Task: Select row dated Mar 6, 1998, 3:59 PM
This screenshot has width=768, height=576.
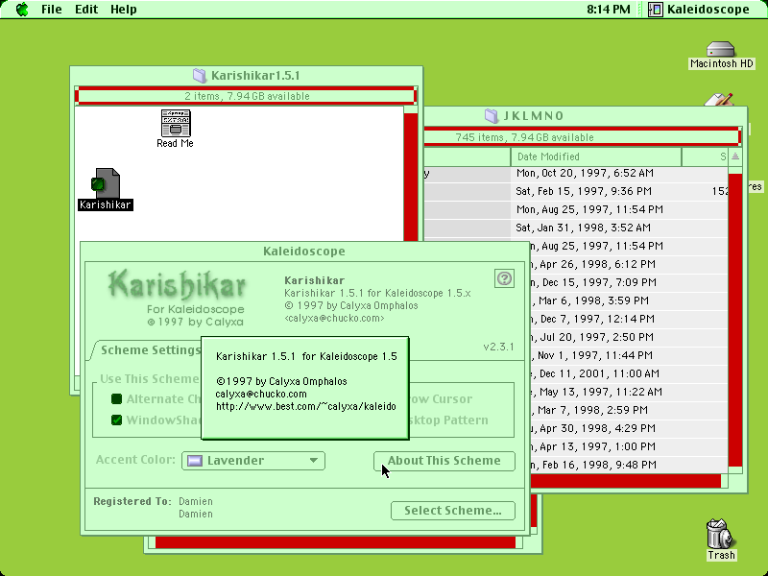Action: tap(628, 300)
